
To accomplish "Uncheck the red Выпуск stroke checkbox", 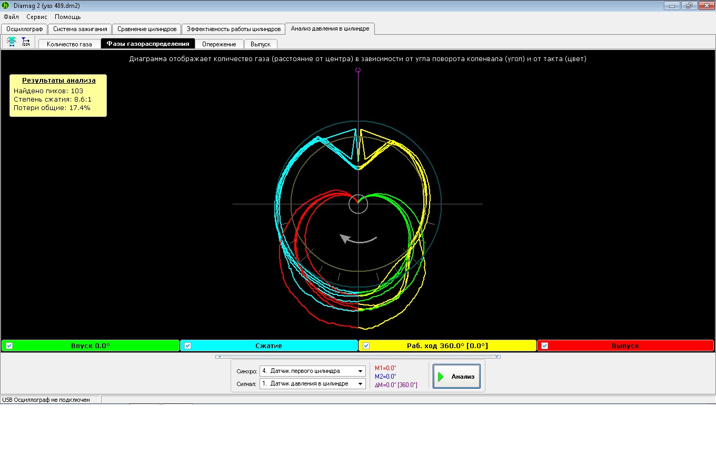I will click(x=545, y=346).
